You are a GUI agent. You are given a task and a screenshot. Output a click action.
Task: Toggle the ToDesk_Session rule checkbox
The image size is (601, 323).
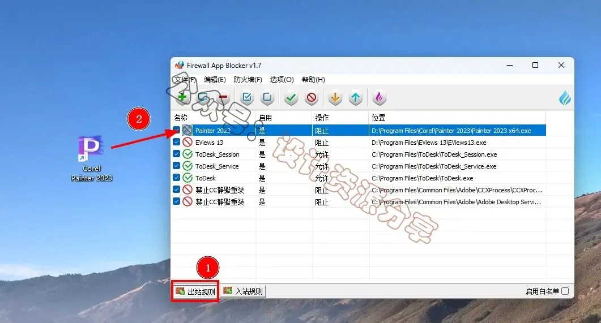[176, 154]
